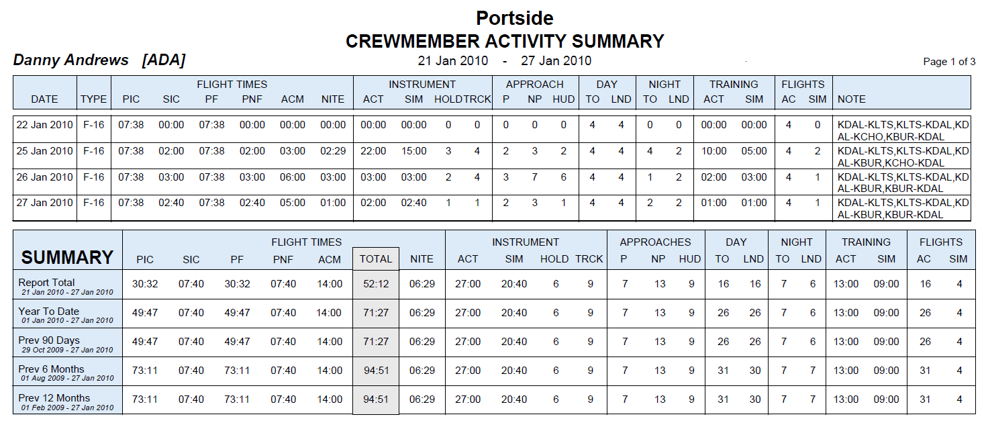
Task: Click the crewmember name Danny Andrews [ADA]
Action: coord(99,60)
